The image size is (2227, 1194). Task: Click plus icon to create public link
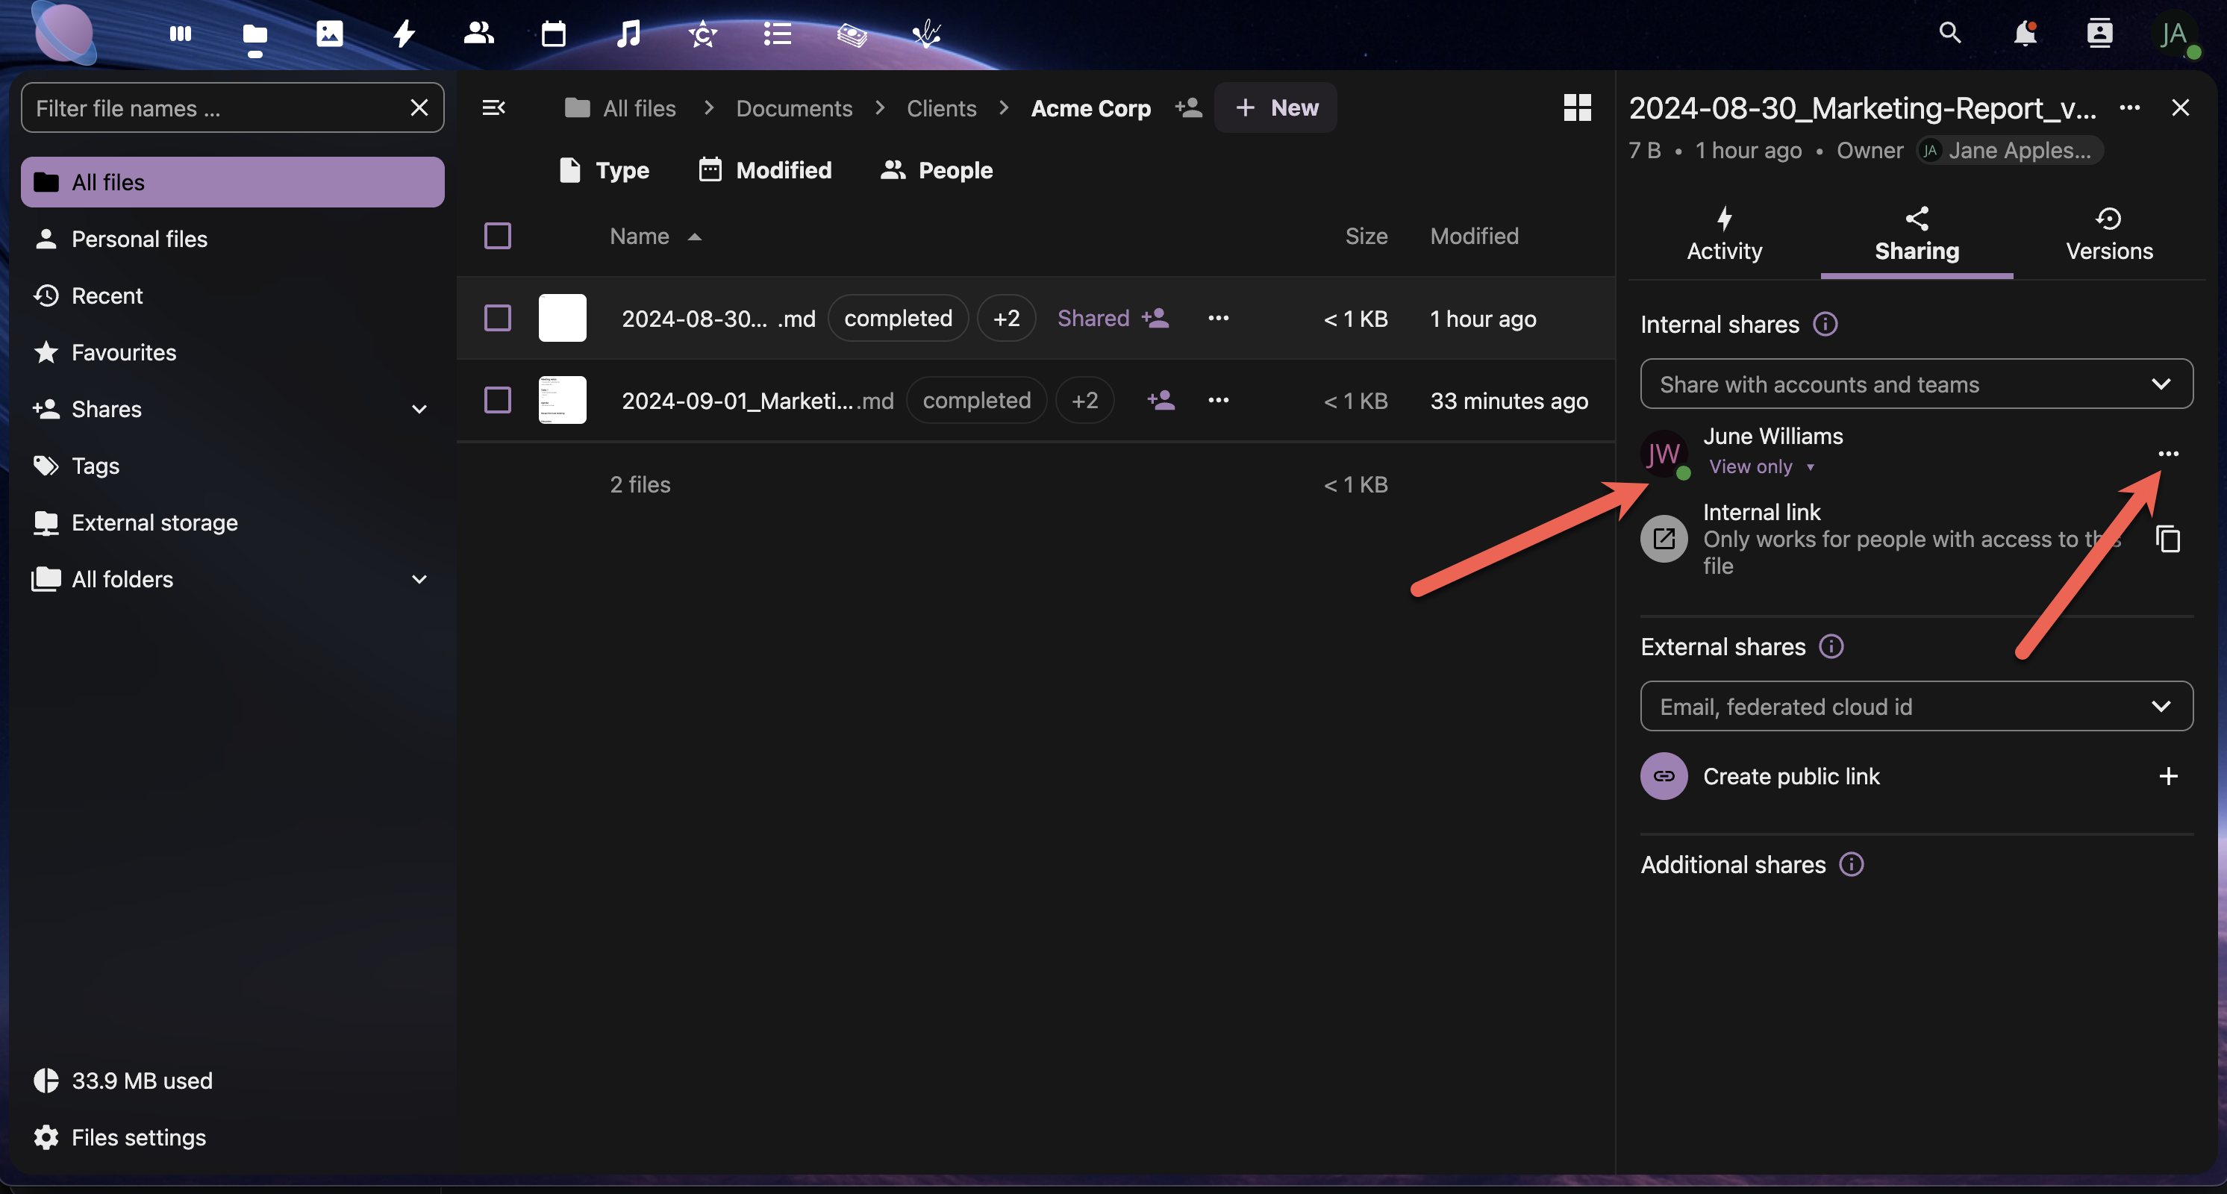pyautogui.click(x=2167, y=775)
